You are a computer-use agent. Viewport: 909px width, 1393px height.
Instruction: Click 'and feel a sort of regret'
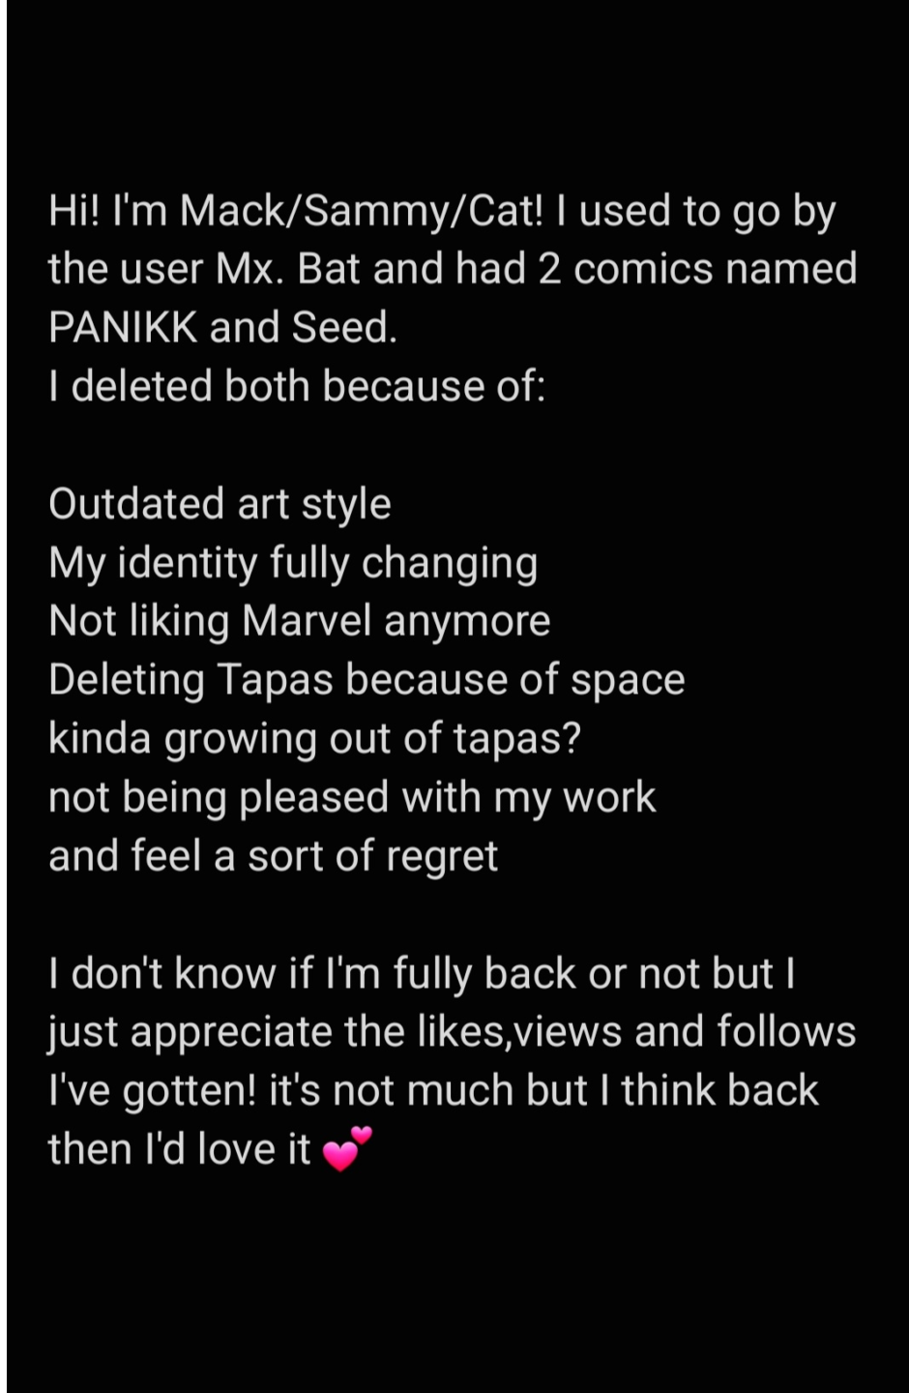[273, 857]
